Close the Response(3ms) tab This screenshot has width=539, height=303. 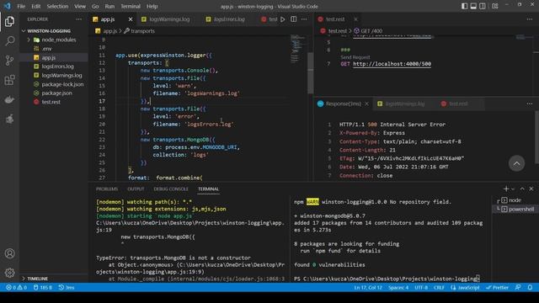(367, 104)
